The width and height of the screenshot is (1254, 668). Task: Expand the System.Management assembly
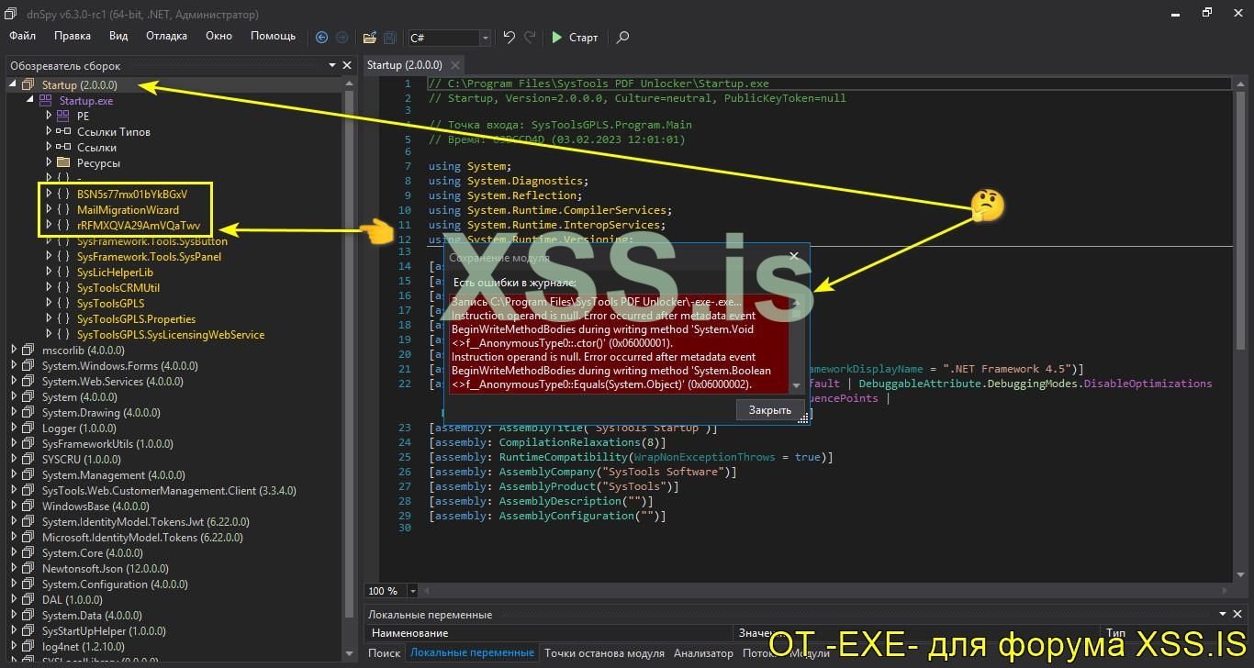14,475
